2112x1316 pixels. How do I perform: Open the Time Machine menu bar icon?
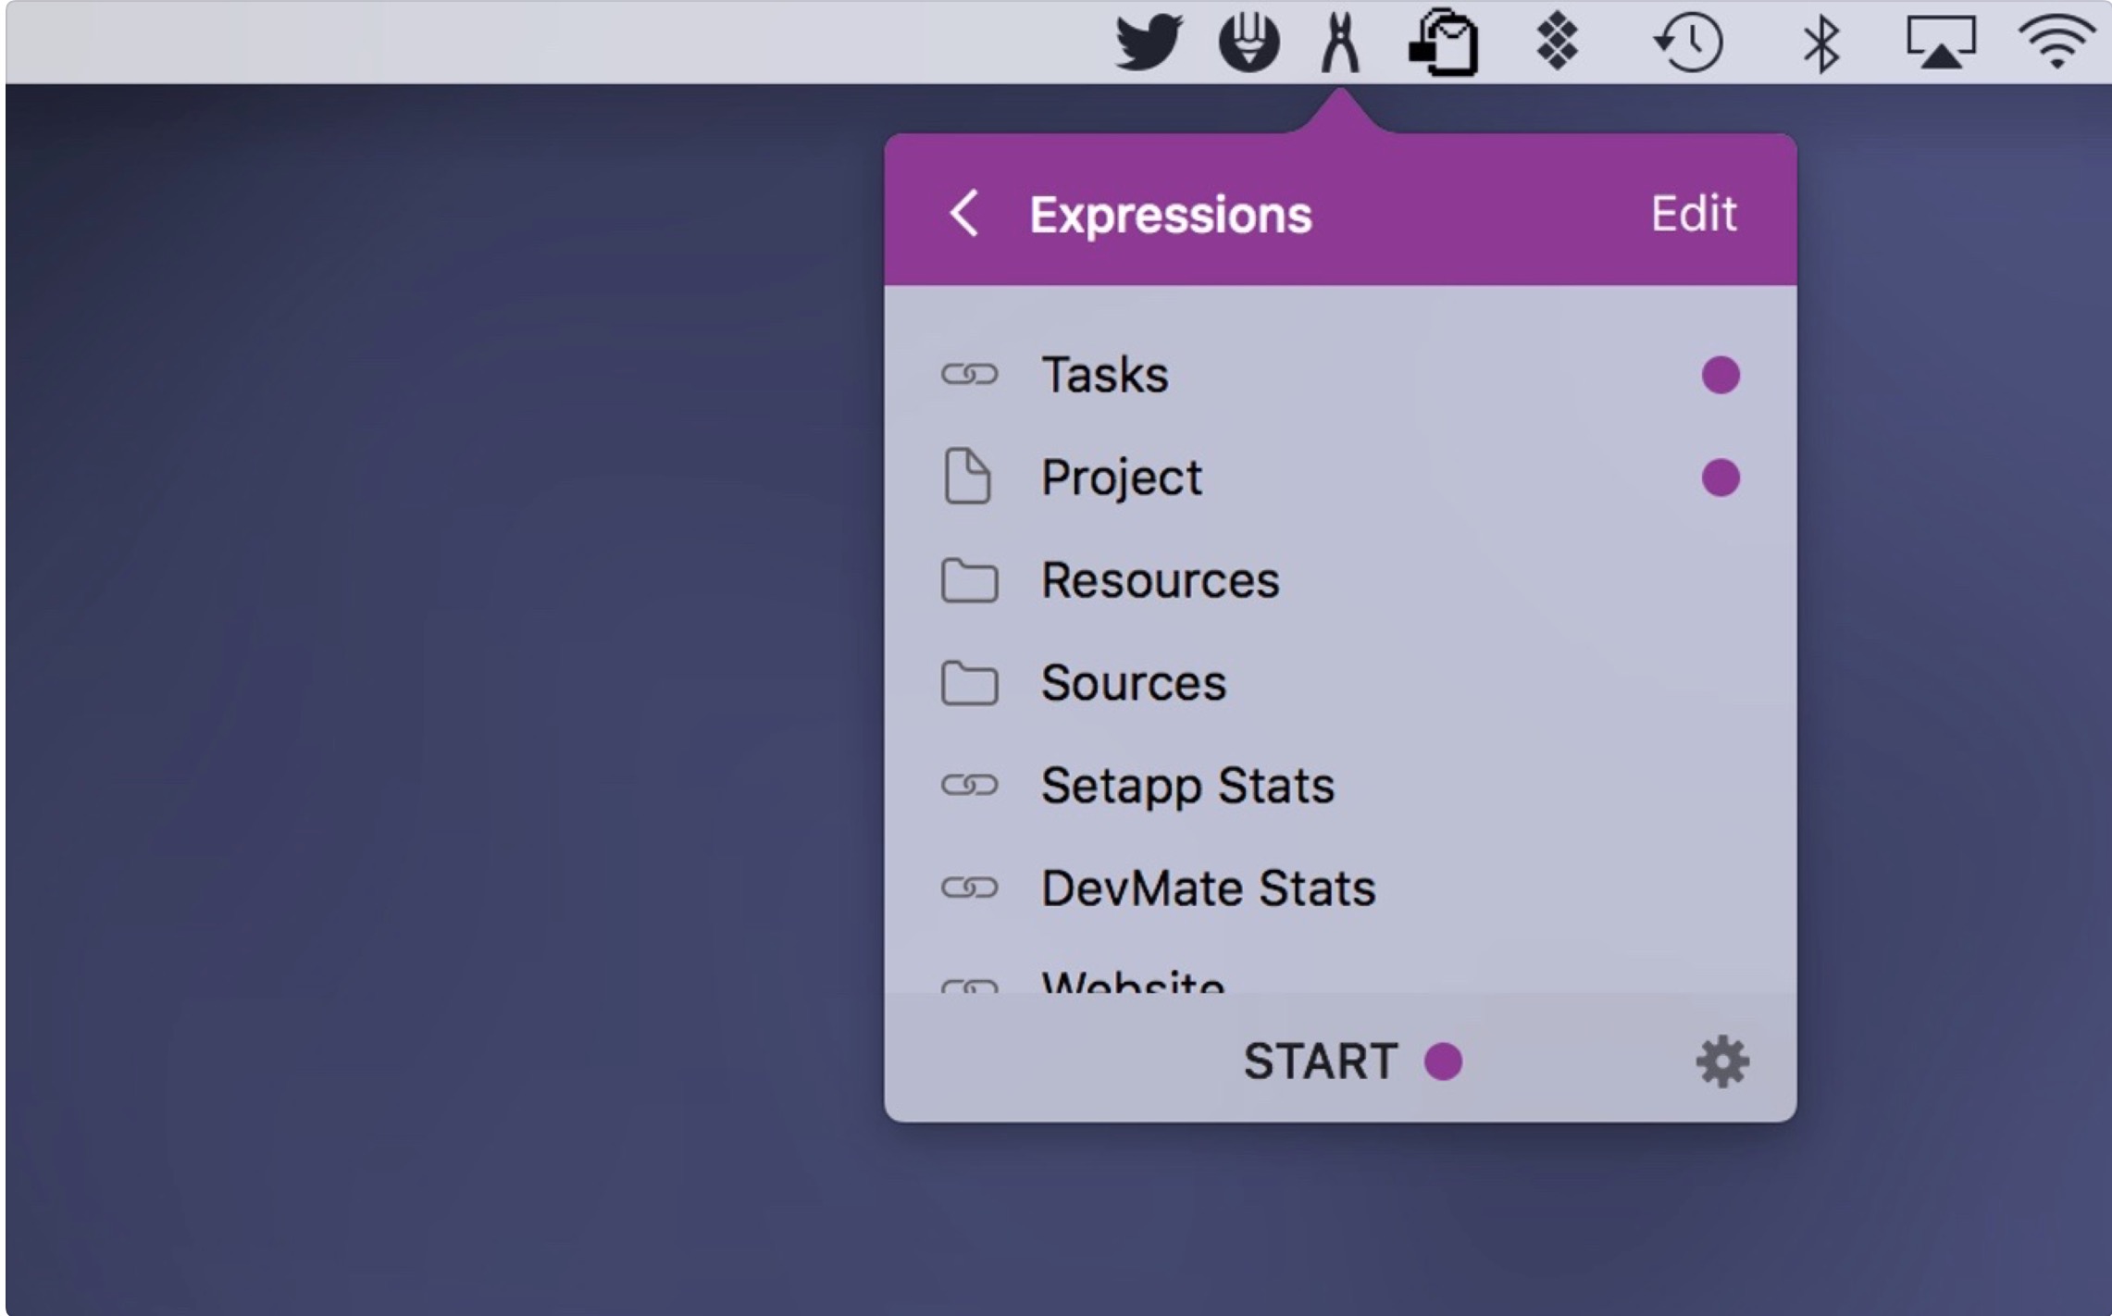point(1688,43)
